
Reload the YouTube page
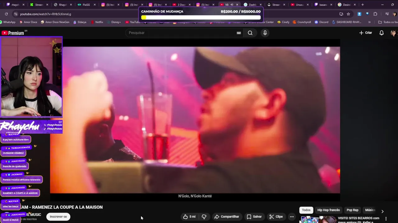click(x=6, y=14)
